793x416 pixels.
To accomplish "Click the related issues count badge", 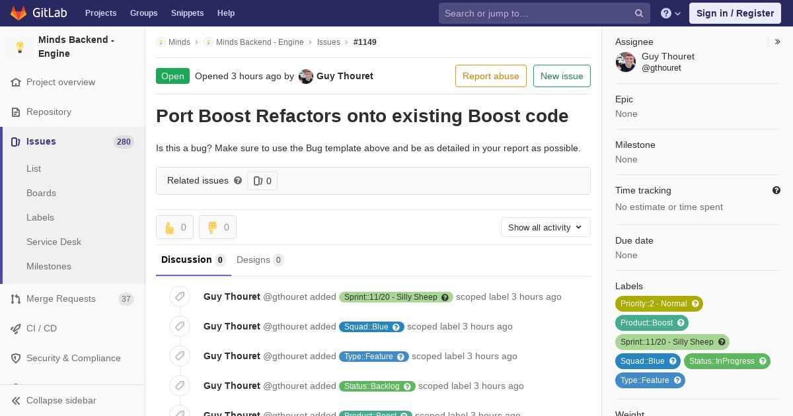I will click(x=262, y=181).
